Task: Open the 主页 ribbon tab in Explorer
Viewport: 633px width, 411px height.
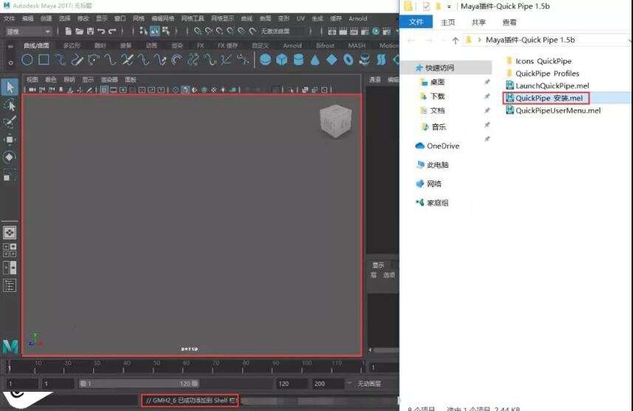Action: (x=448, y=22)
